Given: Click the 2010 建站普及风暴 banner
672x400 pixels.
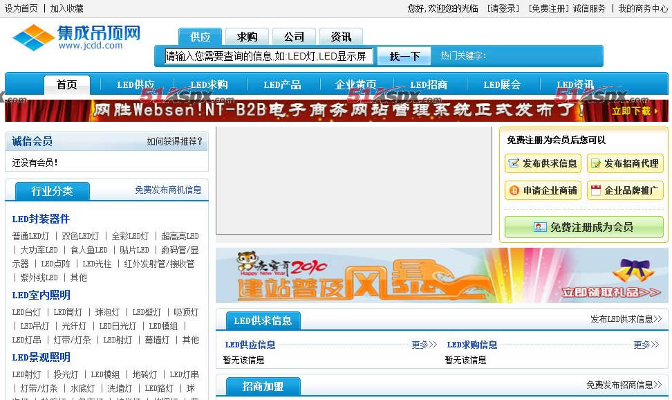Looking at the screenshot, I should [x=442, y=275].
